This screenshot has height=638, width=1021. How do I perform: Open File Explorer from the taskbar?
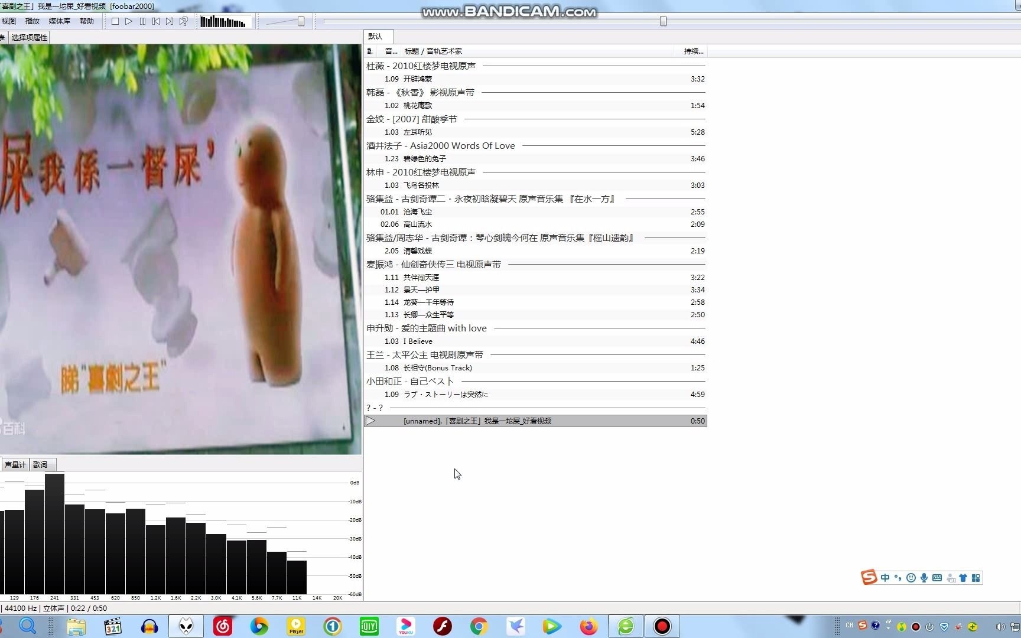[x=76, y=626]
